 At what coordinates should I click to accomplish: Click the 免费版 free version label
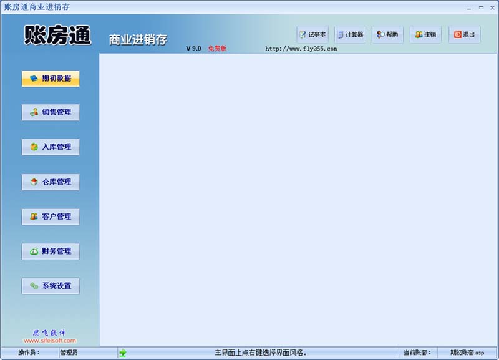pos(217,49)
